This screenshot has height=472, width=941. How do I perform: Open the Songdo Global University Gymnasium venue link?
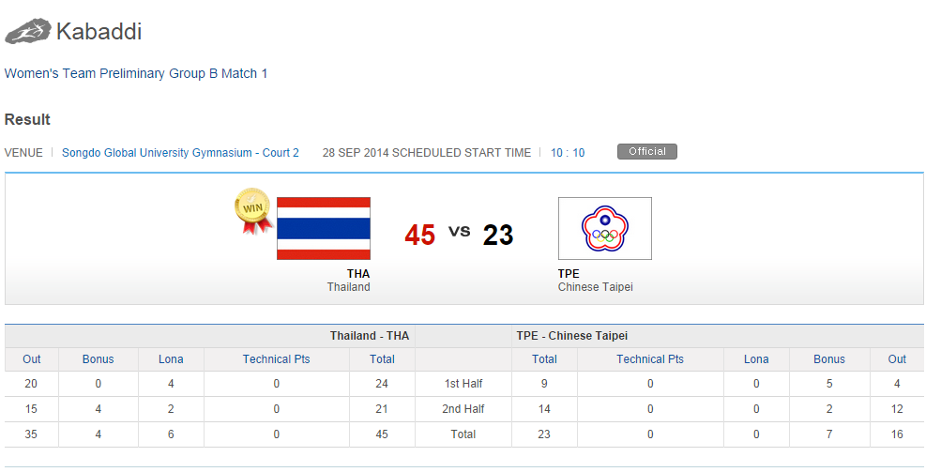[x=180, y=153]
